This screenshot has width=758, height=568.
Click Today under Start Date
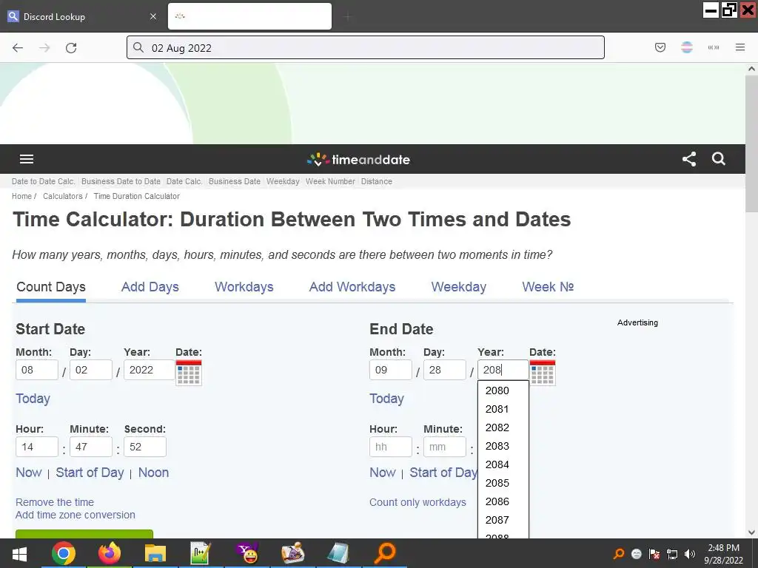point(33,399)
